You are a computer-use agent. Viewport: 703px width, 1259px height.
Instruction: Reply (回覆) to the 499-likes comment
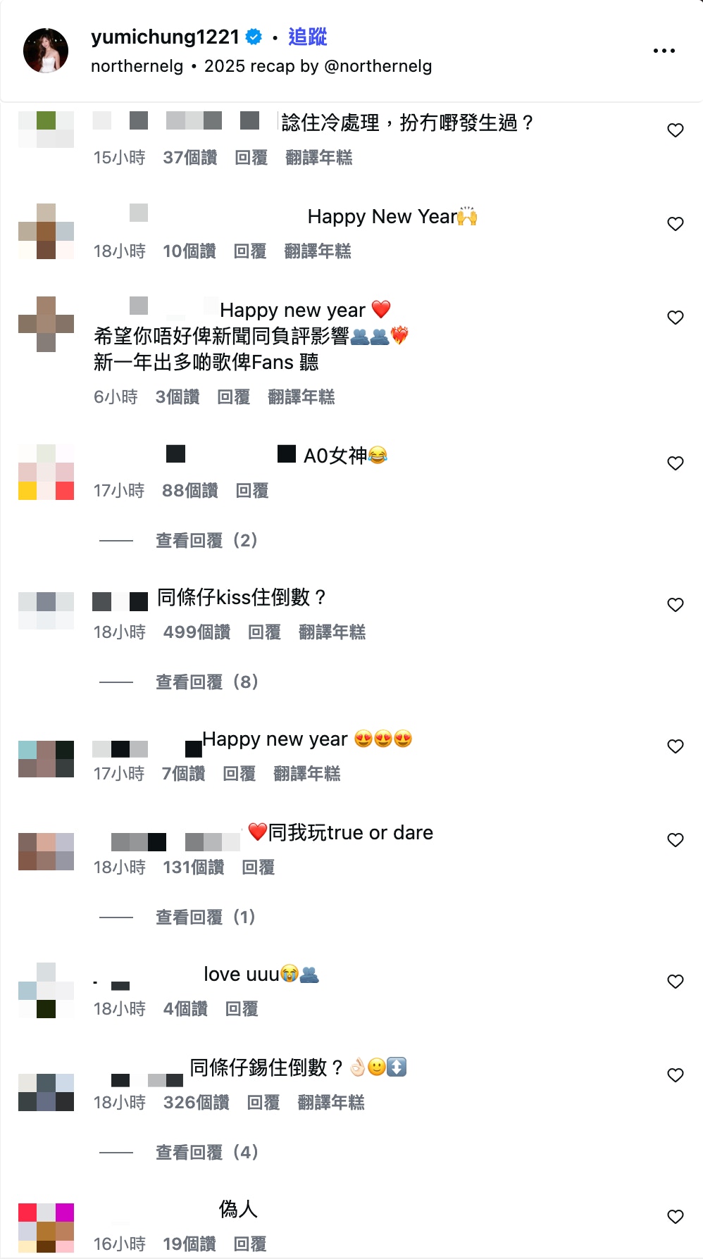click(x=264, y=632)
